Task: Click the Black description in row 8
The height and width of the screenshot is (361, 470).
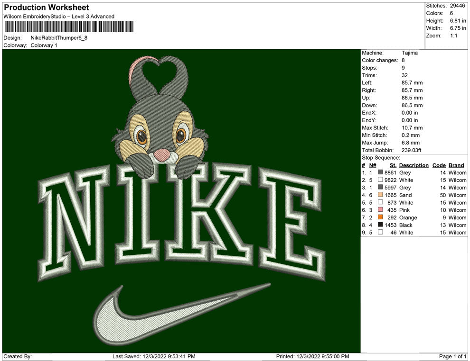Action: pyautogui.click(x=405, y=225)
